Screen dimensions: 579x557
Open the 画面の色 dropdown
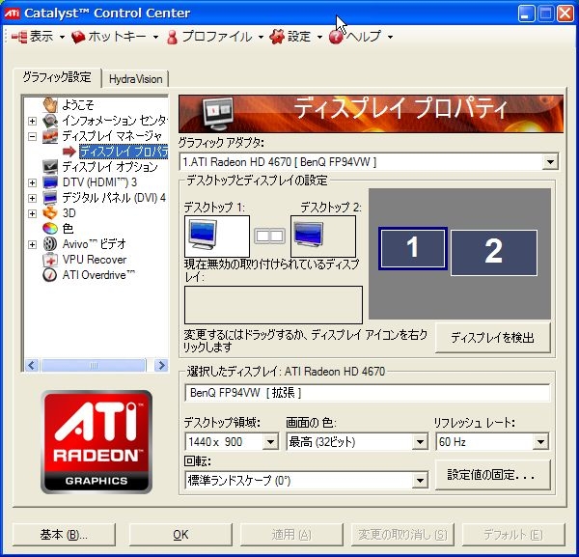pyautogui.click(x=420, y=442)
